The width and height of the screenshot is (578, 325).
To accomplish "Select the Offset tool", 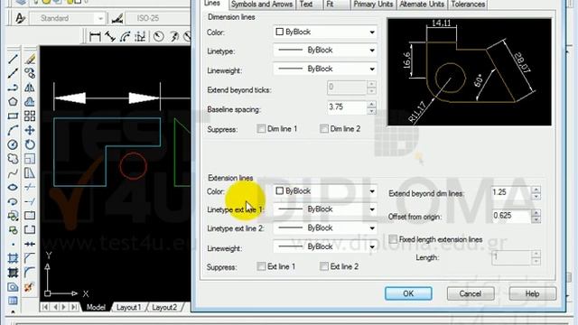I will click(30, 102).
